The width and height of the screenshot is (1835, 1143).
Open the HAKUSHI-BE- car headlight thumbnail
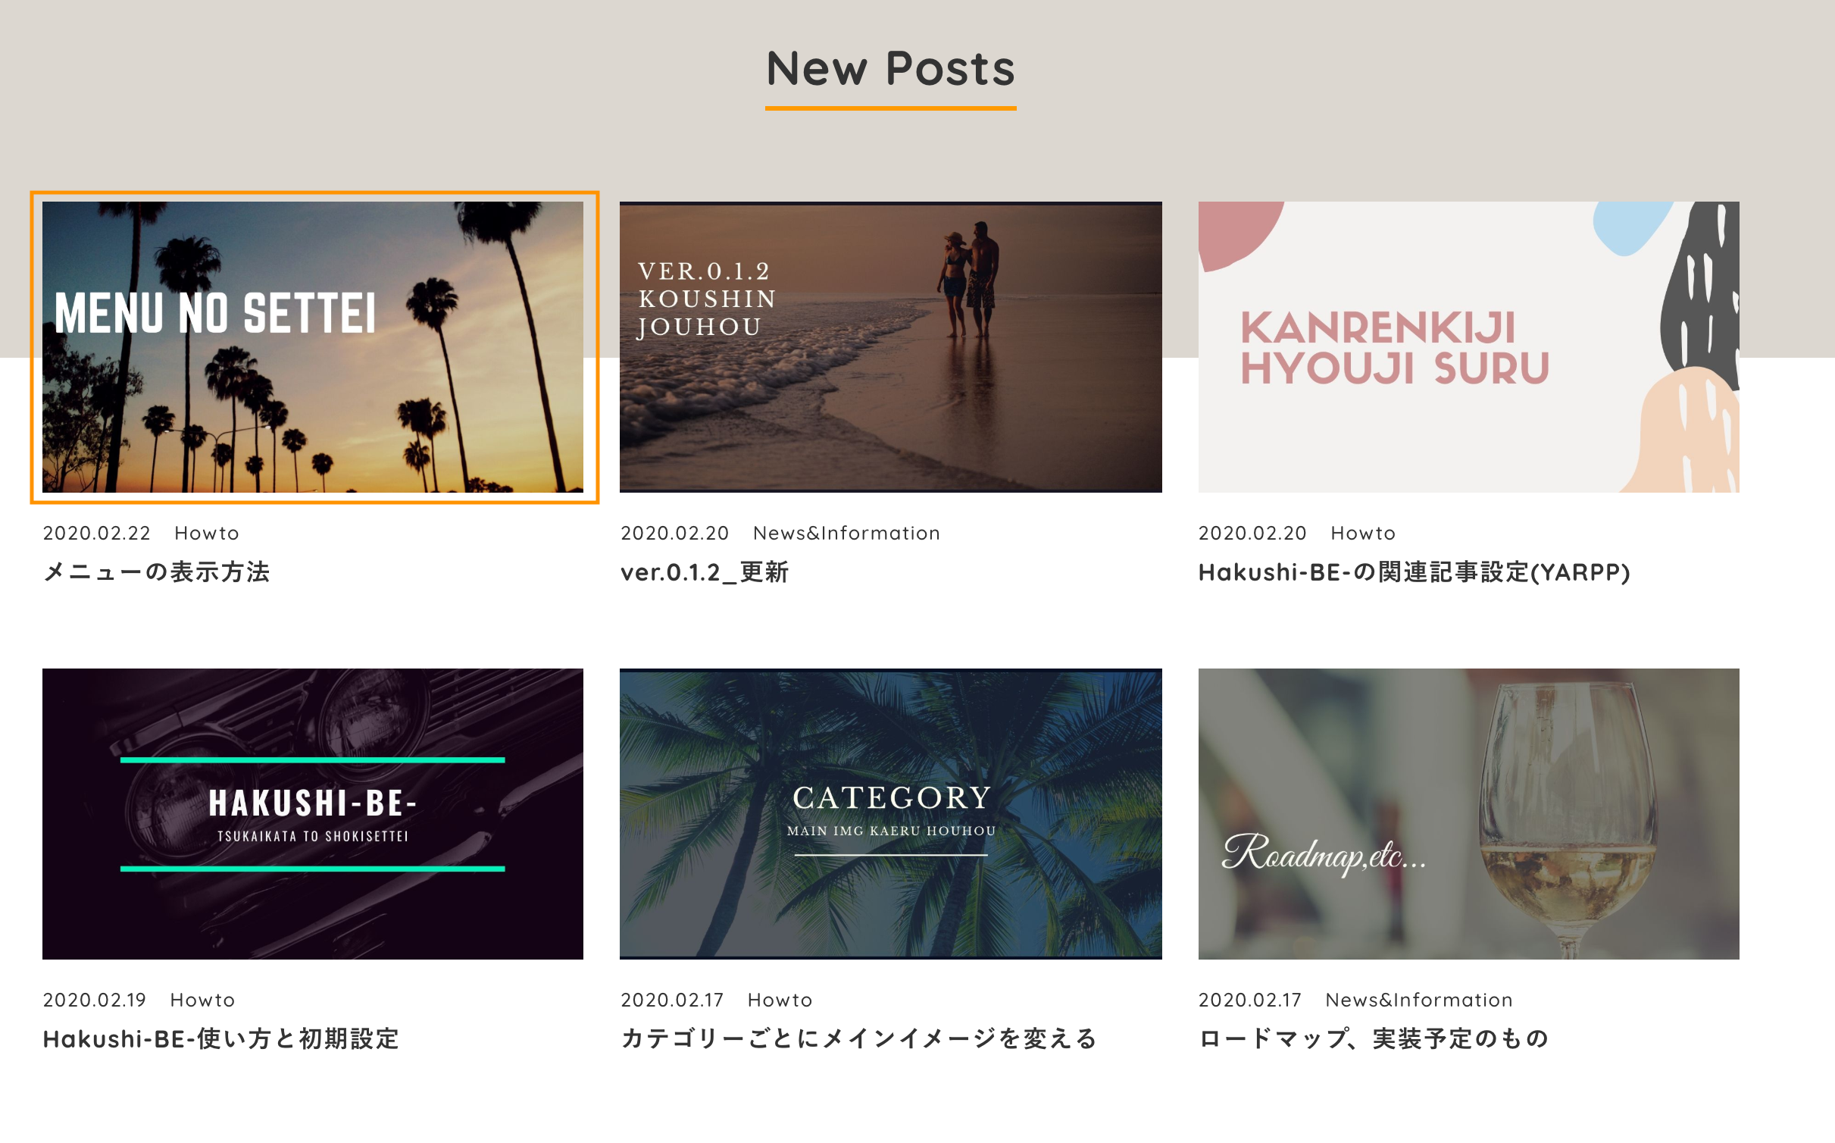coord(313,813)
